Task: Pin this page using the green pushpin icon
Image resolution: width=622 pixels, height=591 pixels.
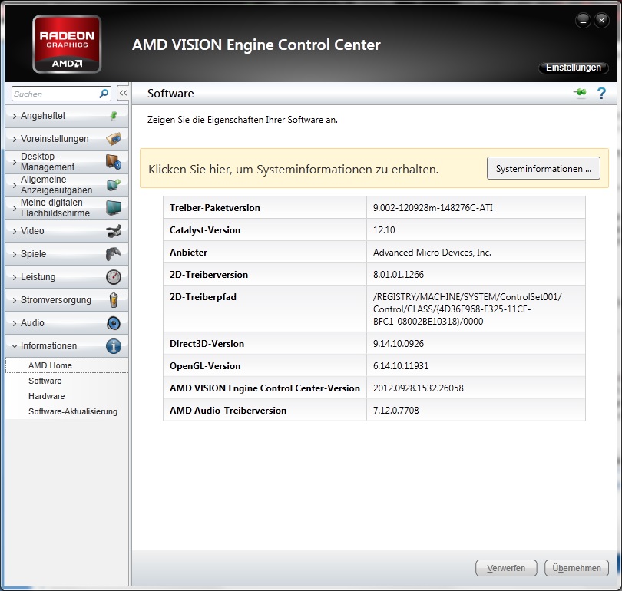Action: (x=580, y=93)
